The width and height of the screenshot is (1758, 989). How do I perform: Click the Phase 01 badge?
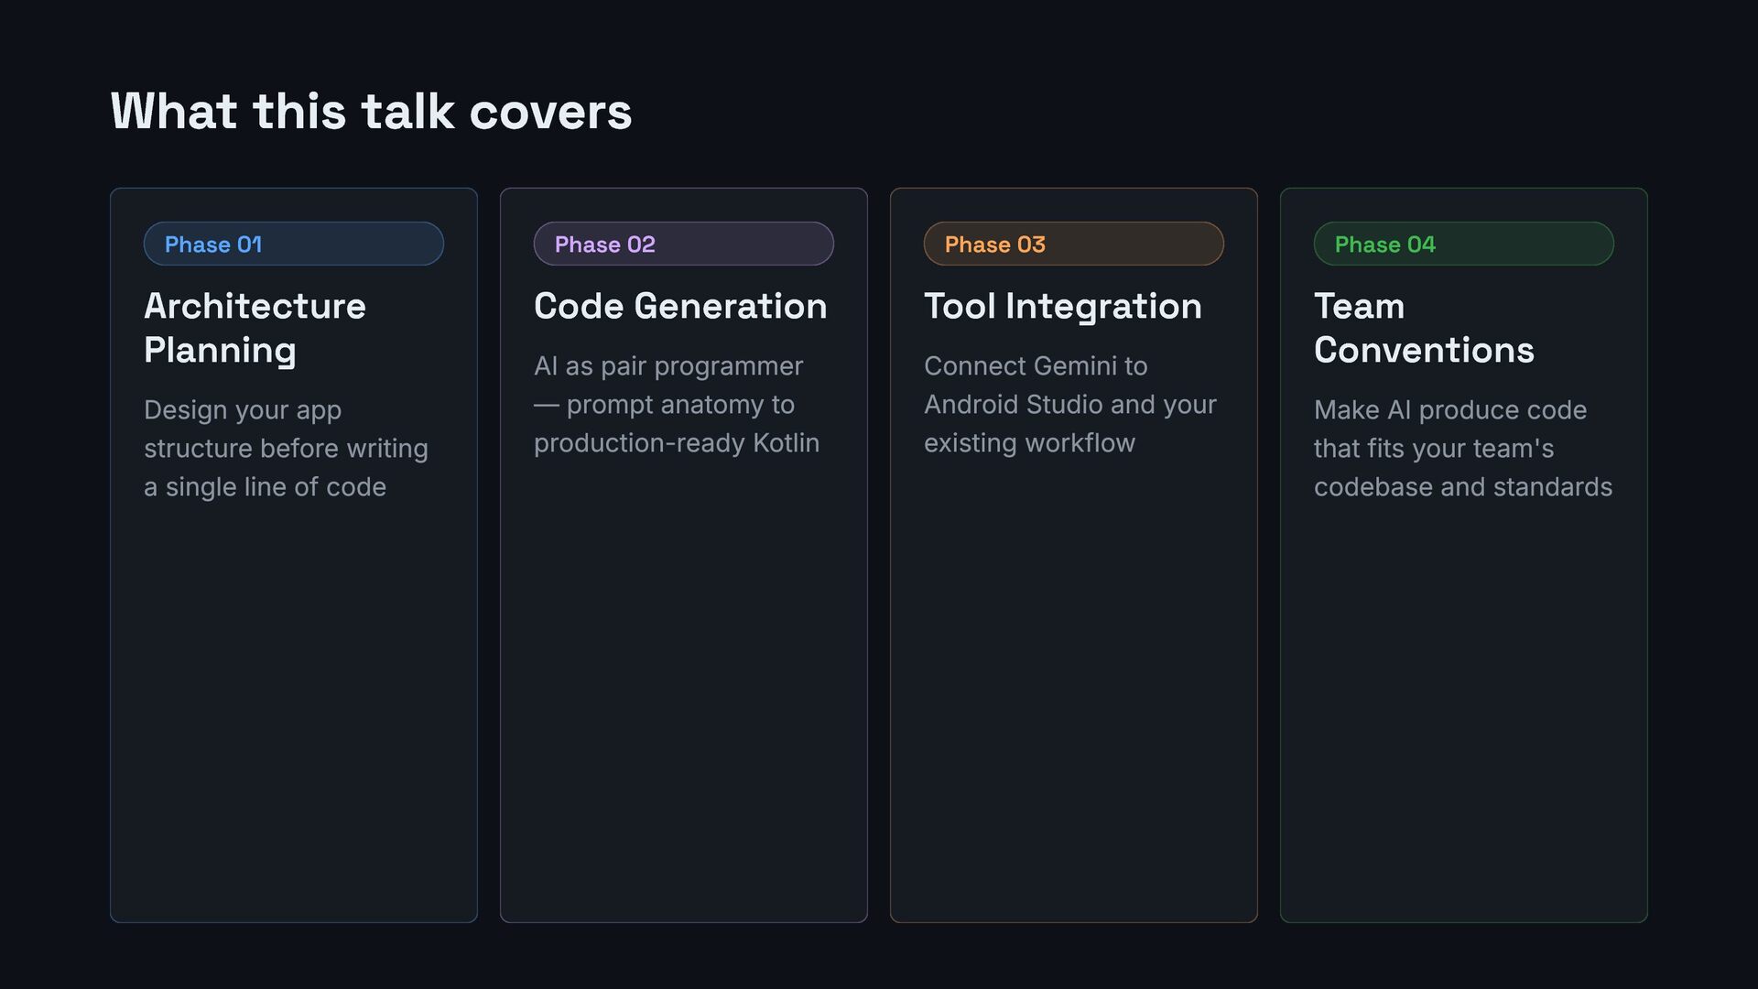(294, 244)
